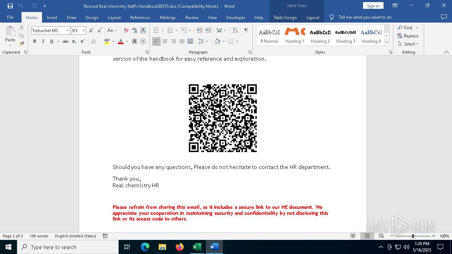Open the font size dropdown
The height and width of the screenshot is (254, 452).
[x=84, y=31]
